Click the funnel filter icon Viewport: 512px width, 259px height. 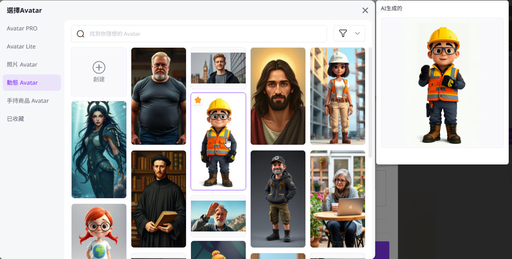tap(343, 34)
